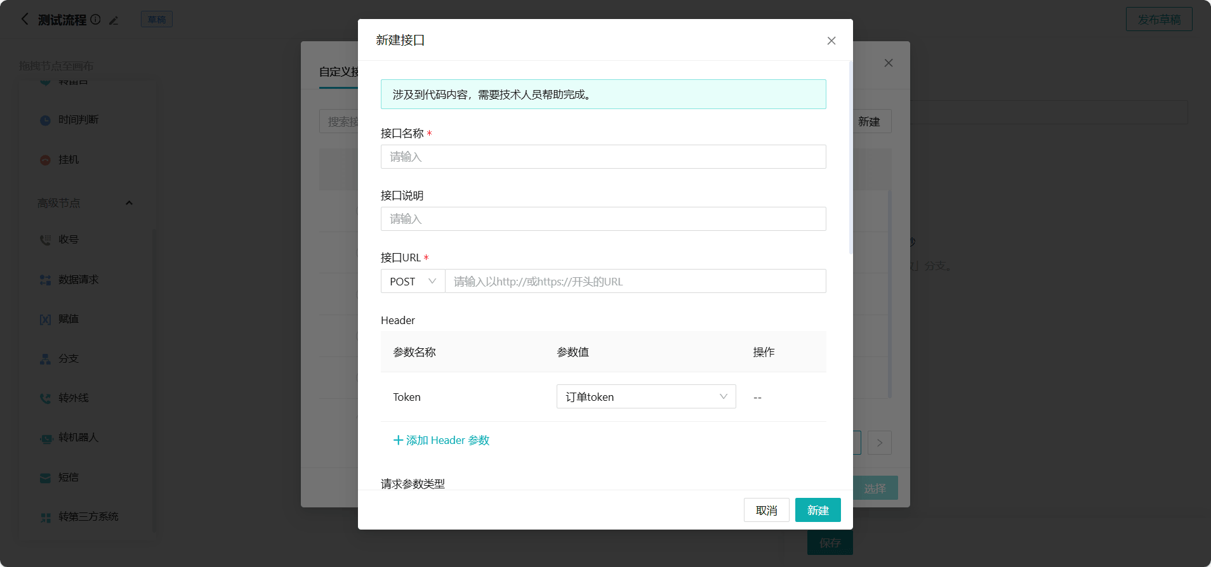Close the 新建接口 dialog
Image resolution: width=1211 pixels, height=567 pixels.
pyautogui.click(x=831, y=41)
